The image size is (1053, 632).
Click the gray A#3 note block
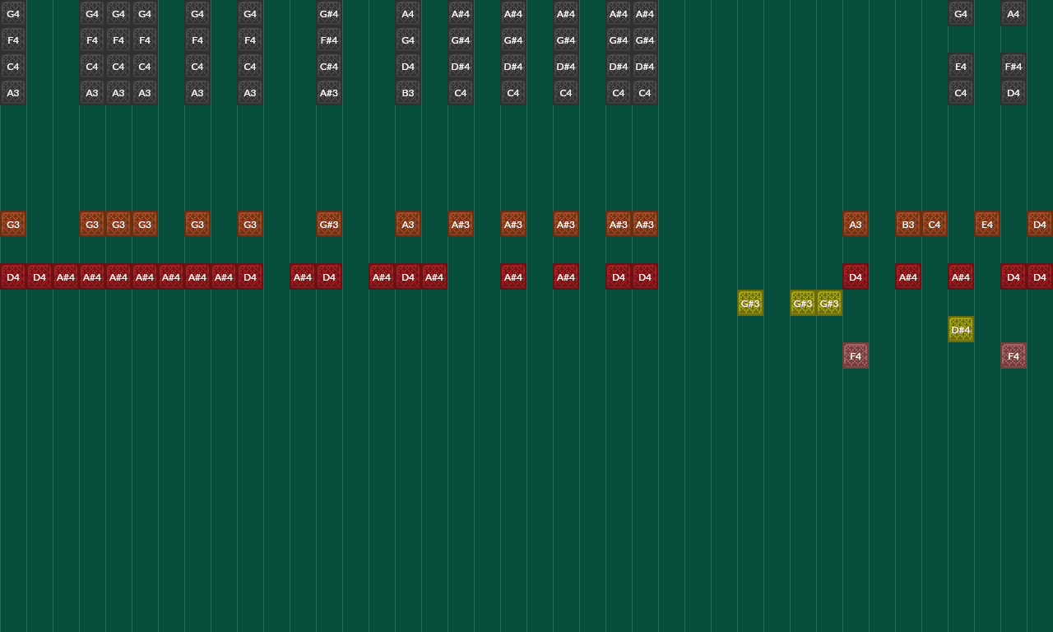329,92
